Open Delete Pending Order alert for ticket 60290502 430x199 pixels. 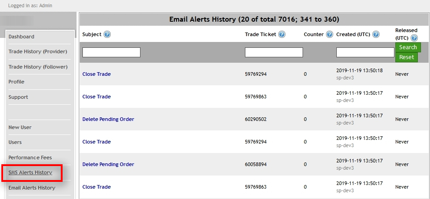point(108,119)
